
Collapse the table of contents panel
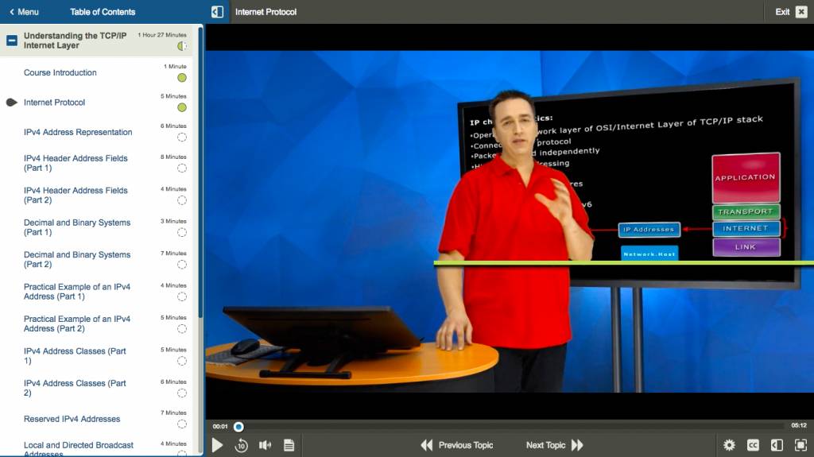(218, 11)
